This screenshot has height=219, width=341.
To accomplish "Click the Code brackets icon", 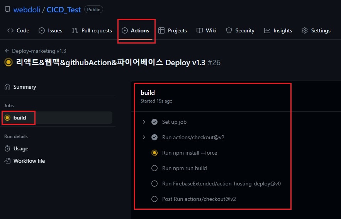I will click(x=10, y=30).
